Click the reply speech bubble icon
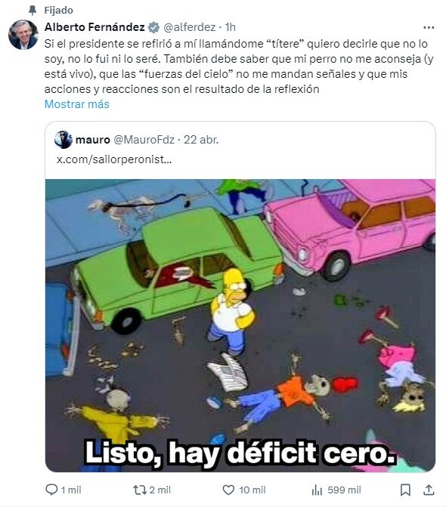446x513 pixels. coord(51,490)
